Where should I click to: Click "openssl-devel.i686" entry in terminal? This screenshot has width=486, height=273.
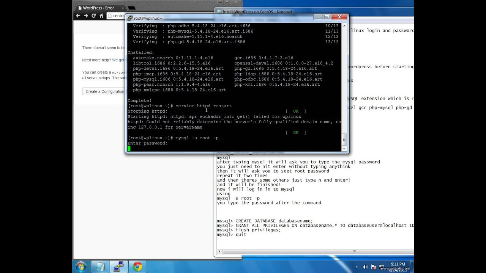coord(284,63)
